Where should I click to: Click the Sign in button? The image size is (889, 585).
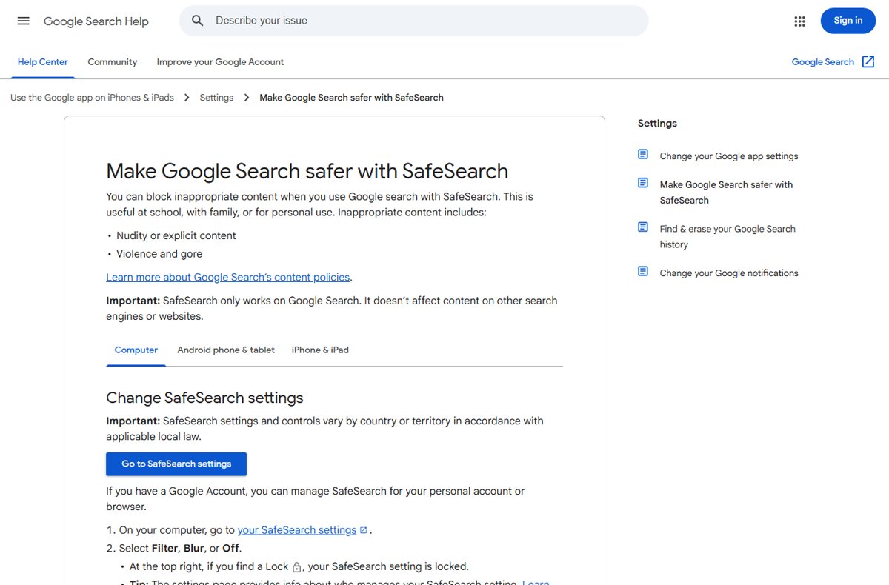(x=848, y=21)
